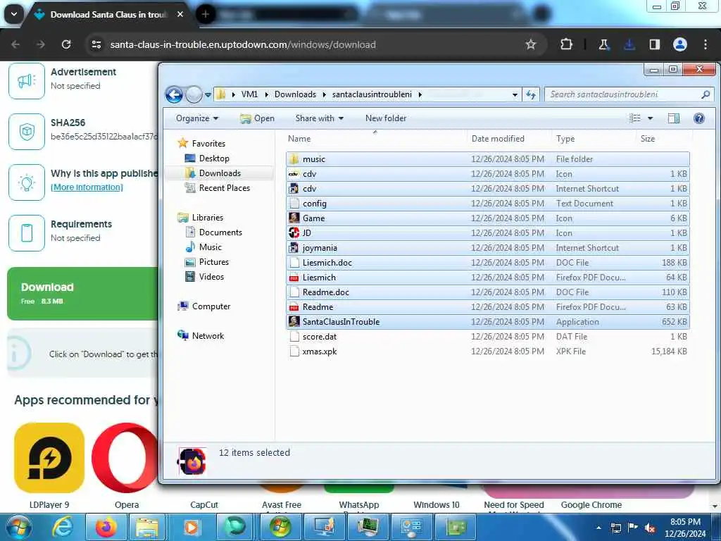This screenshot has width=721, height=541.
Task: Select Recent Places in navigation pane
Action: pos(225,187)
